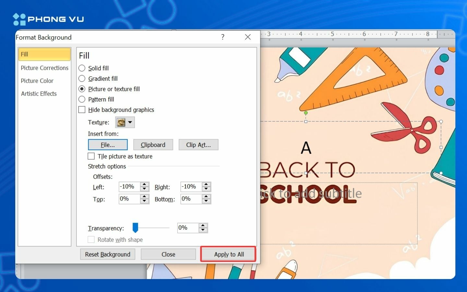Decrease Transparency with down arrow

(x=203, y=230)
